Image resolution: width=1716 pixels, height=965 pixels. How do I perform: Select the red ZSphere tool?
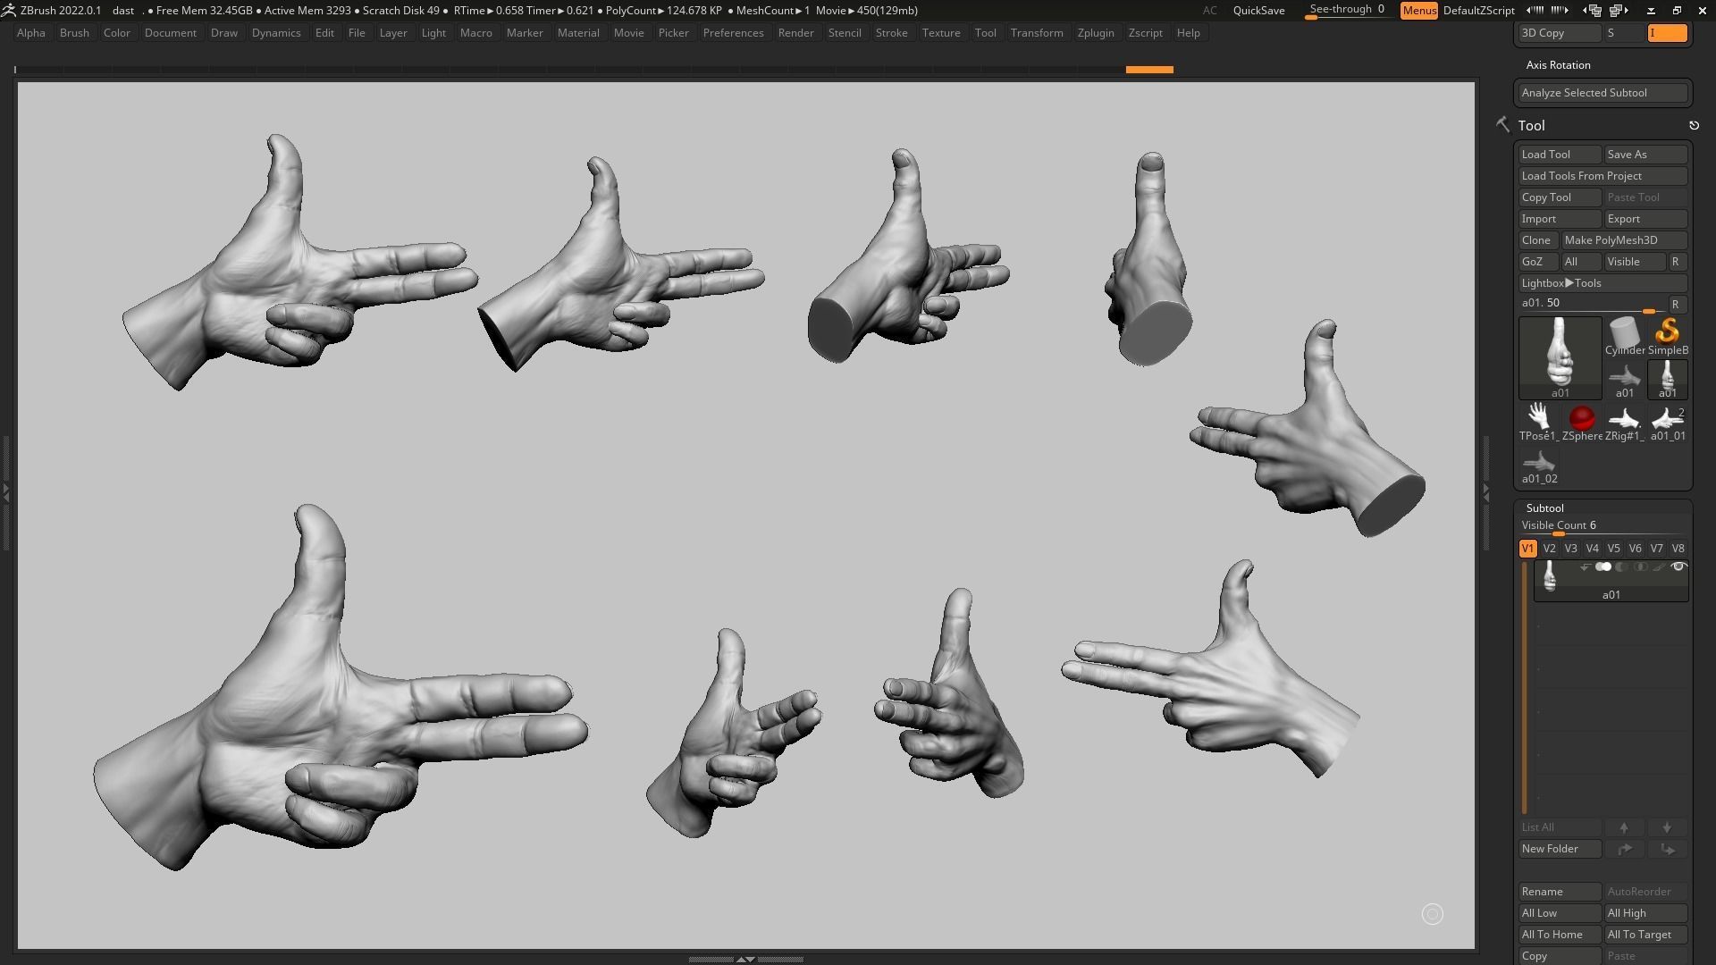(1582, 422)
